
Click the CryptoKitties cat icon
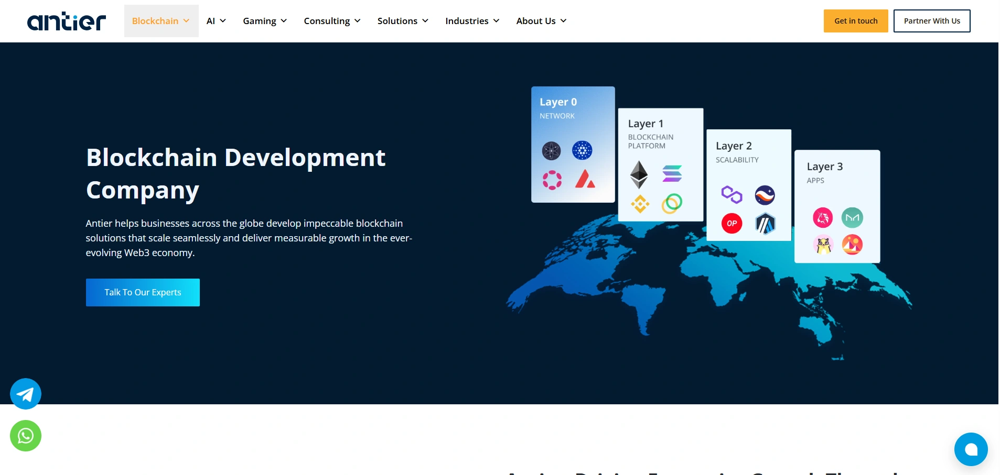pos(823,245)
